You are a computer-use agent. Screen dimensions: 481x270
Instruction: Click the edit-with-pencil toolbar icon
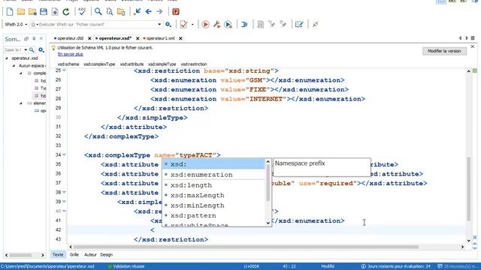[x=299, y=25]
